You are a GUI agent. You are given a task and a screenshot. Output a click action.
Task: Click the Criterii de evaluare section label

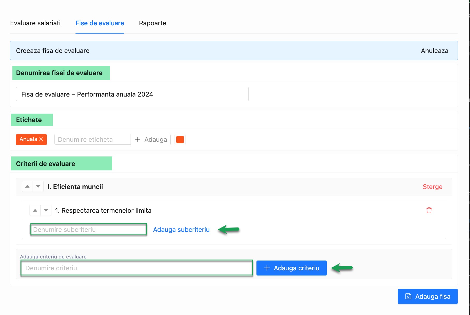46,164
